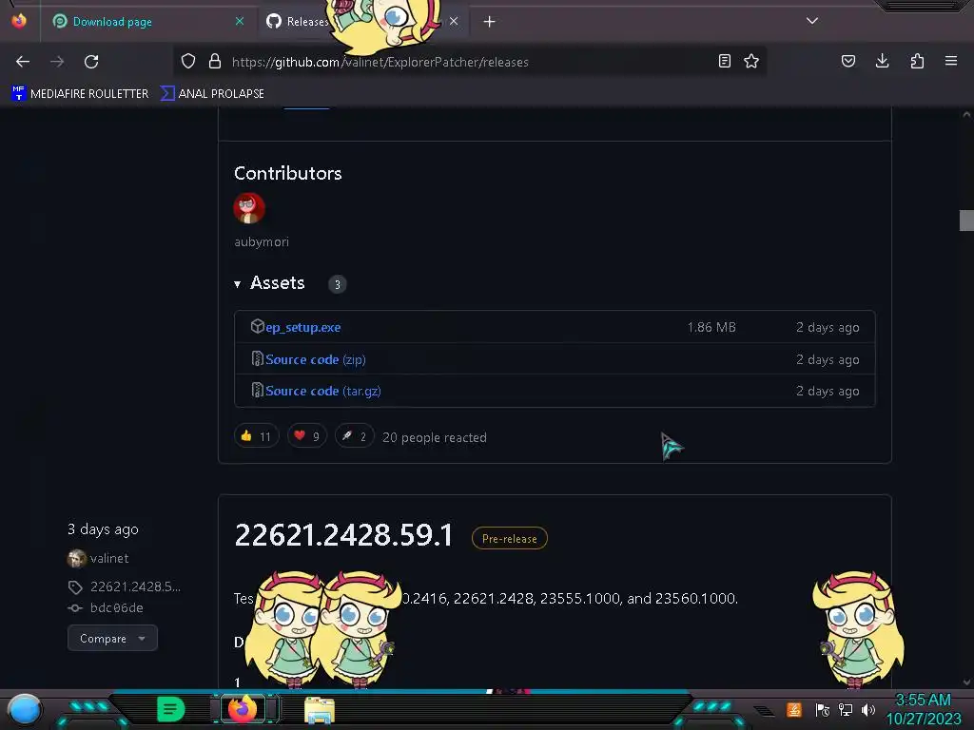Open the network tray icon
974x730 pixels.
point(846,709)
